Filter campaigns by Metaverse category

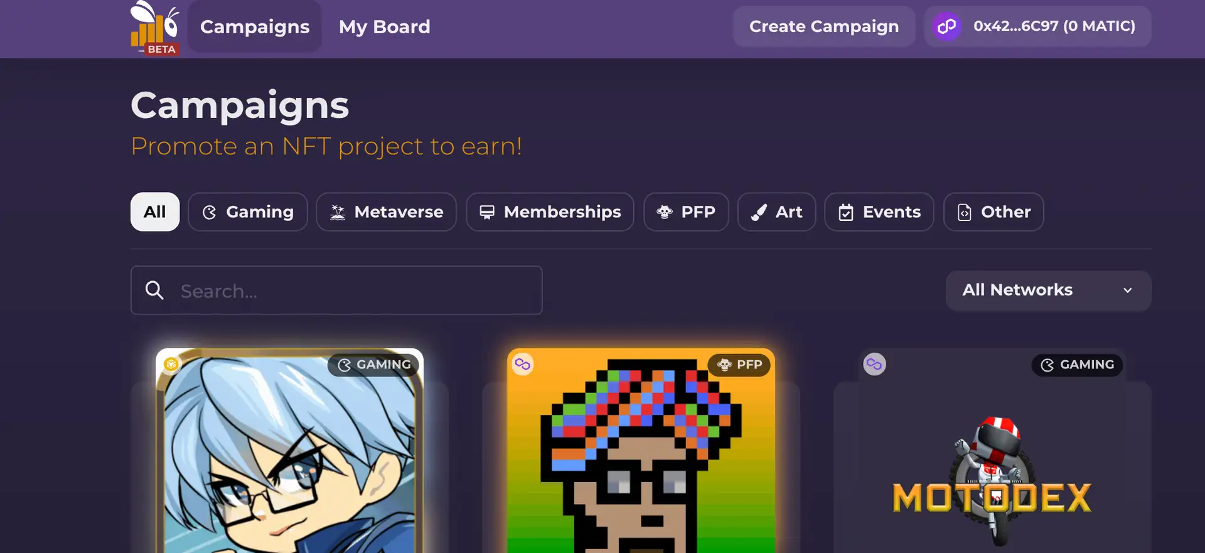pyautogui.click(x=387, y=212)
